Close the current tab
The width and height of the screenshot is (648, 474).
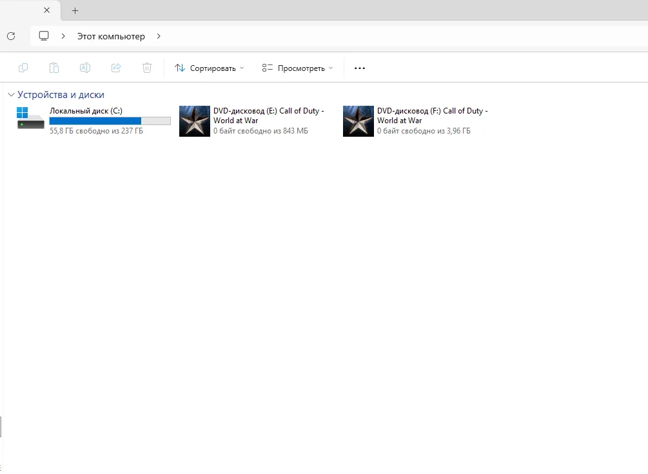(46, 10)
